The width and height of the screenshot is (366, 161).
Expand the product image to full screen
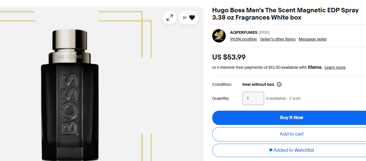point(170,18)
